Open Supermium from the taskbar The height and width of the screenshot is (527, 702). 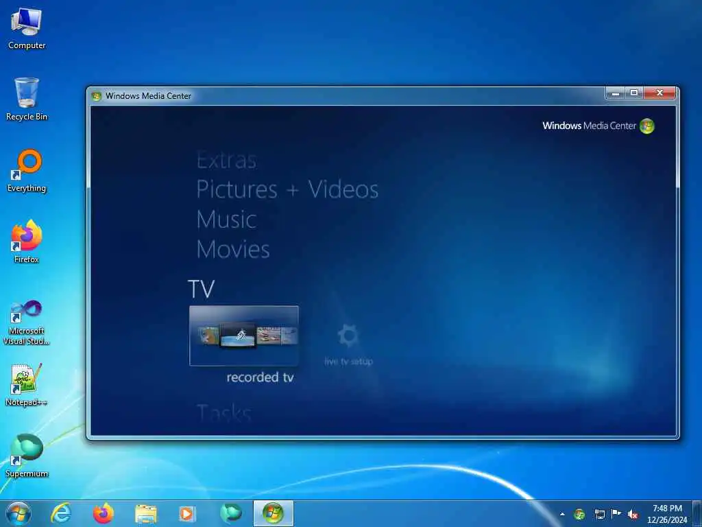coord(231,513)
